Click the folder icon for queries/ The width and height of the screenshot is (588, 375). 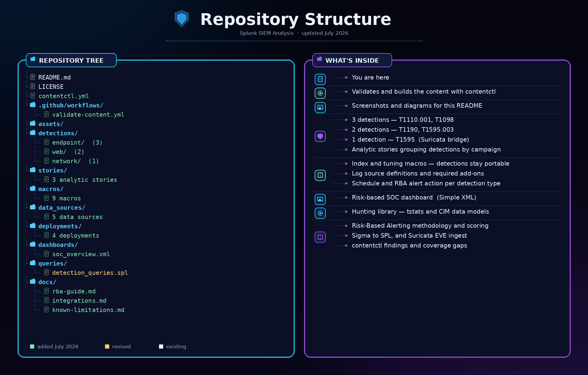click(x=33, y=262)
